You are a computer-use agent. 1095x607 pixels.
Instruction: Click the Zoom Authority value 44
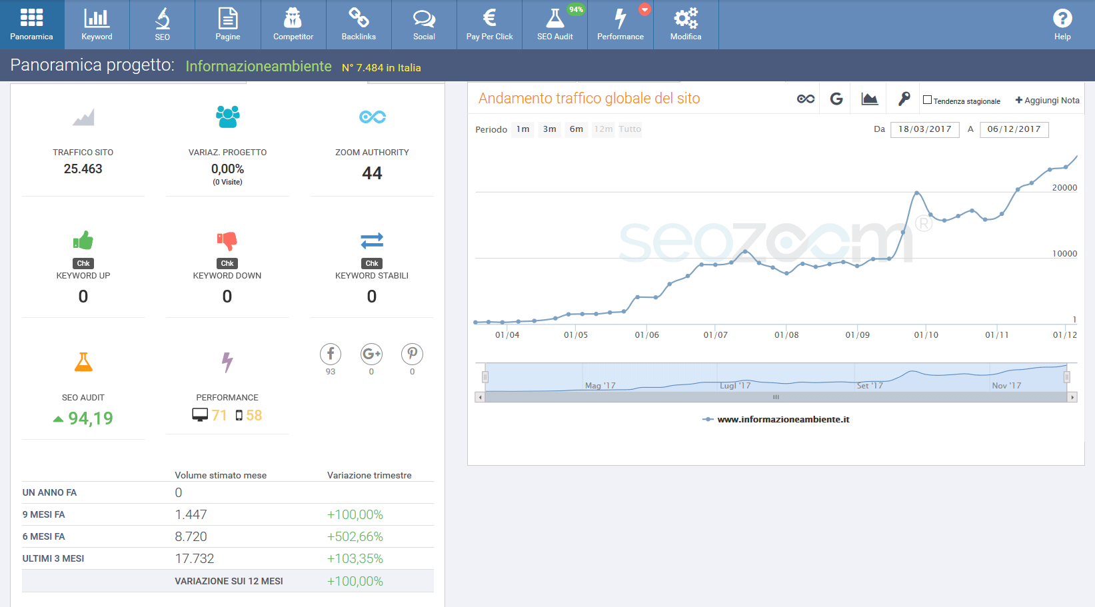372,173
